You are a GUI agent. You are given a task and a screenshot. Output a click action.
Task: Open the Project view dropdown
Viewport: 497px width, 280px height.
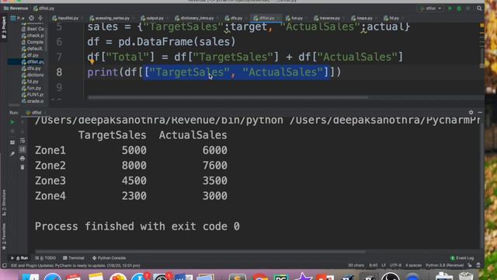[17, 18]
